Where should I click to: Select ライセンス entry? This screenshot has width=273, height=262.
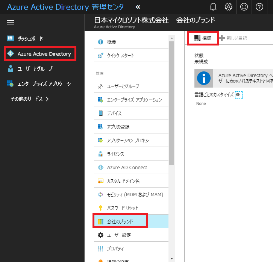131,154
